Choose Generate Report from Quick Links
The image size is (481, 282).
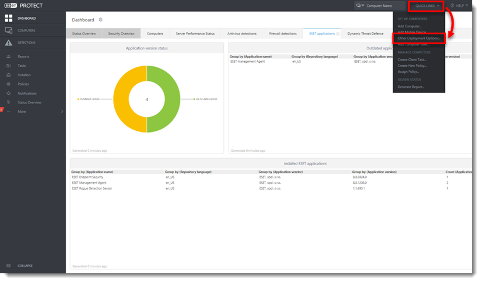coord(411,87)
